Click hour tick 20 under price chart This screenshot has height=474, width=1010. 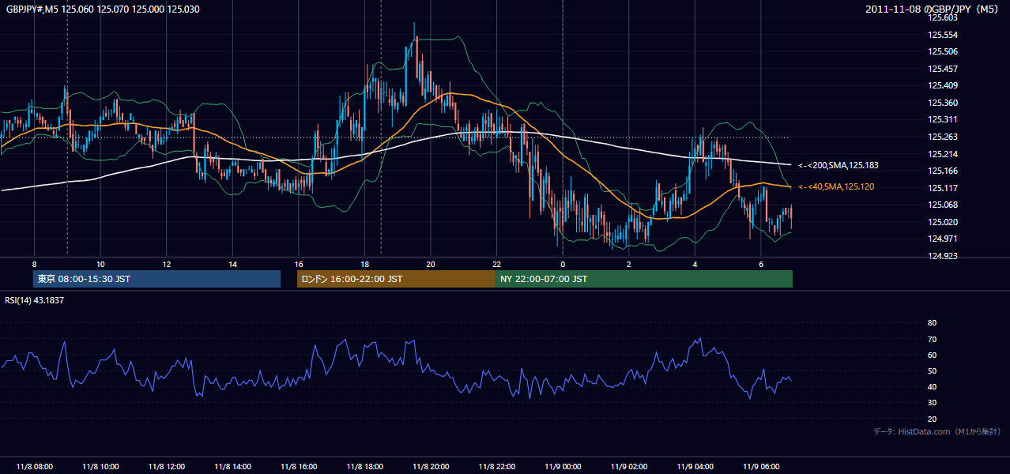point(431,264)
